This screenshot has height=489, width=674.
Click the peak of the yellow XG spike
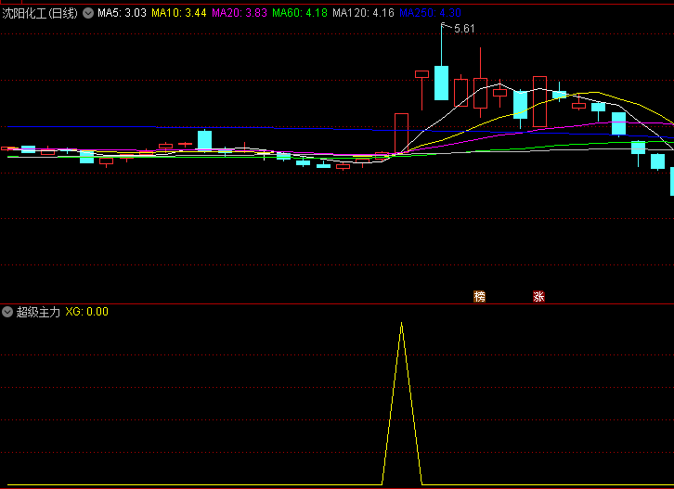point(401,324)
